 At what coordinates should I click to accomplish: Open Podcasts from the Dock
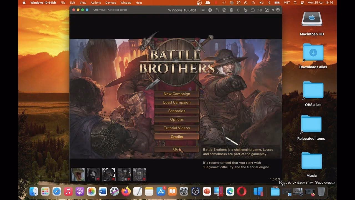pyautogui.click(x=80, y=191)
